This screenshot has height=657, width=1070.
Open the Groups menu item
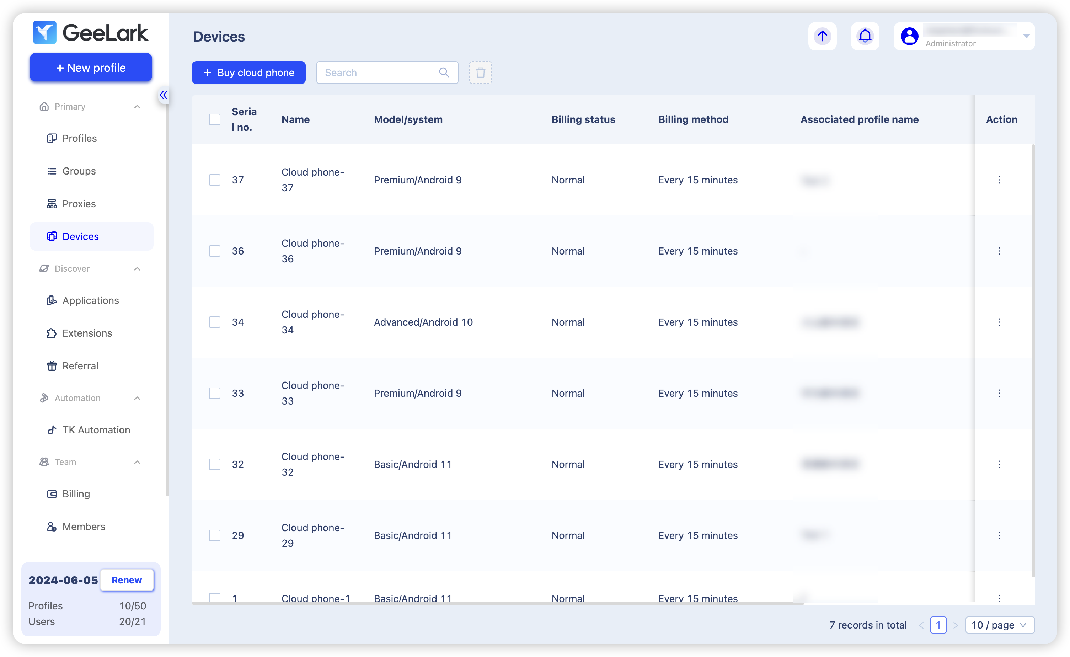(91, 171)
